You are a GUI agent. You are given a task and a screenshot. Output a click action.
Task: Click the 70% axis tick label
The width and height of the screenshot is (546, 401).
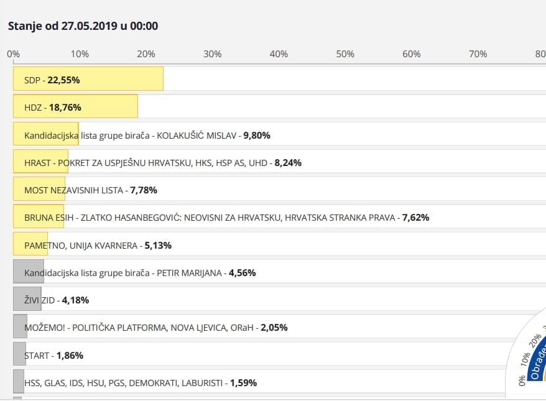pyautogui.click(x=478, y=54)
